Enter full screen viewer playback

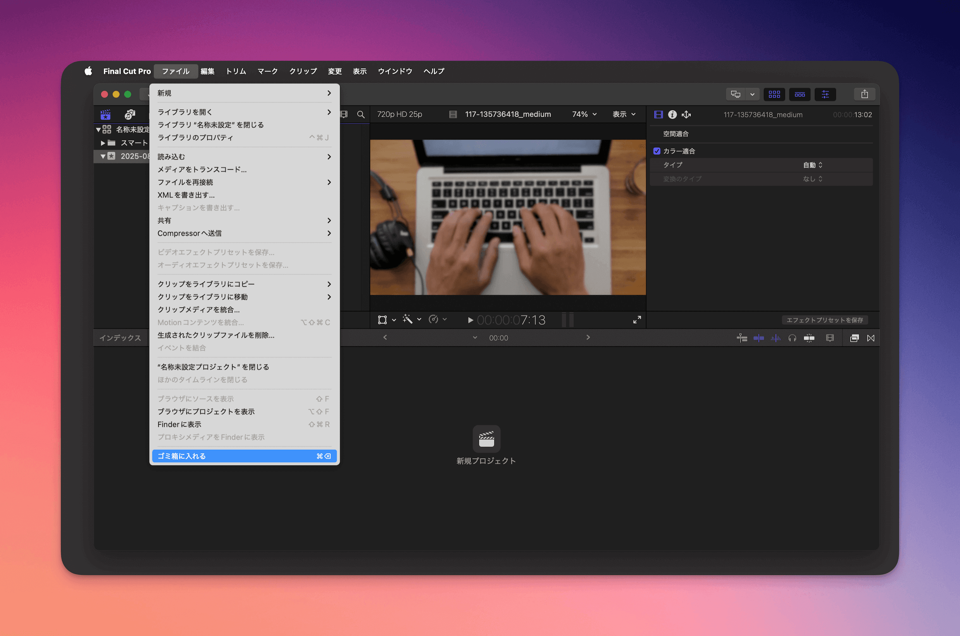point(637,320)
